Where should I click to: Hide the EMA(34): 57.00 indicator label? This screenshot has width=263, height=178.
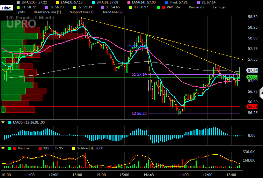tap(144, 2)
